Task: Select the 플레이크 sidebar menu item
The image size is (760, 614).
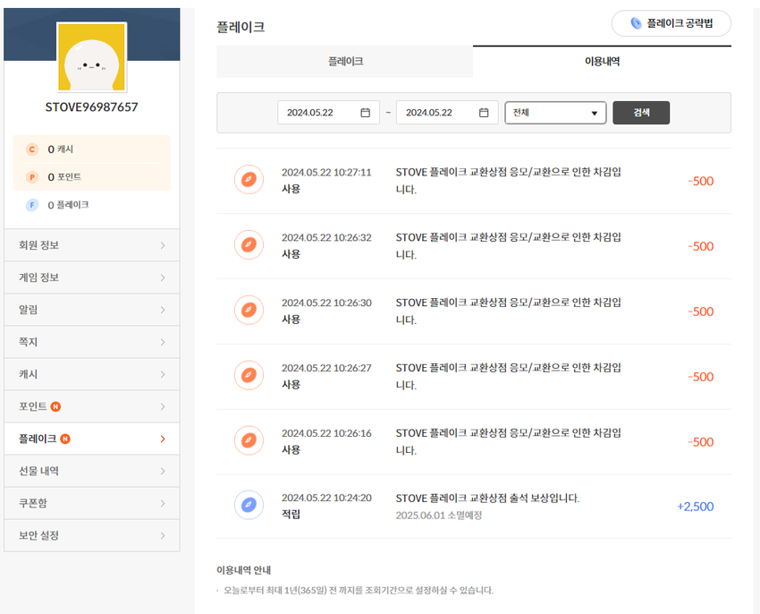Action: coord(91,439)
